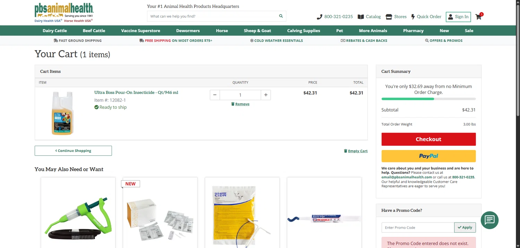
Task: Click the 800-321-0235 link in Cart Summary
Action: [463, 177]
